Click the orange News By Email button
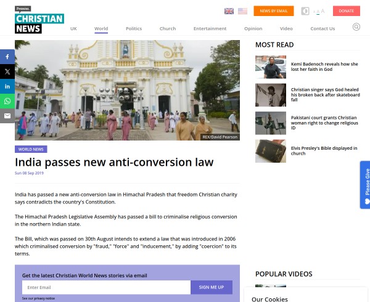 (274, 11)
